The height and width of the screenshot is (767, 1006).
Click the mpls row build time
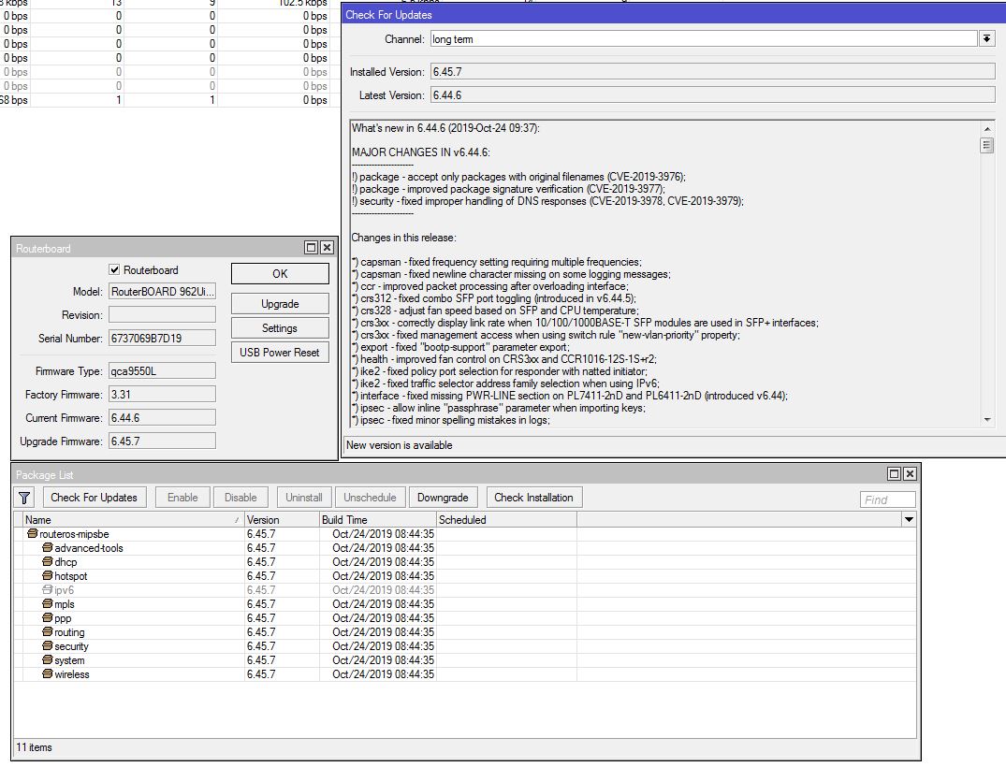point(383,604)
